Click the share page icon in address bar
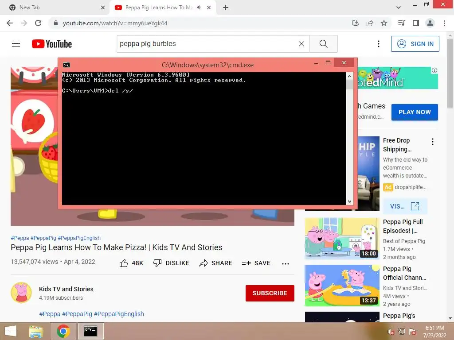This screenshot has width=454, height=340. (x=370, y=23)
